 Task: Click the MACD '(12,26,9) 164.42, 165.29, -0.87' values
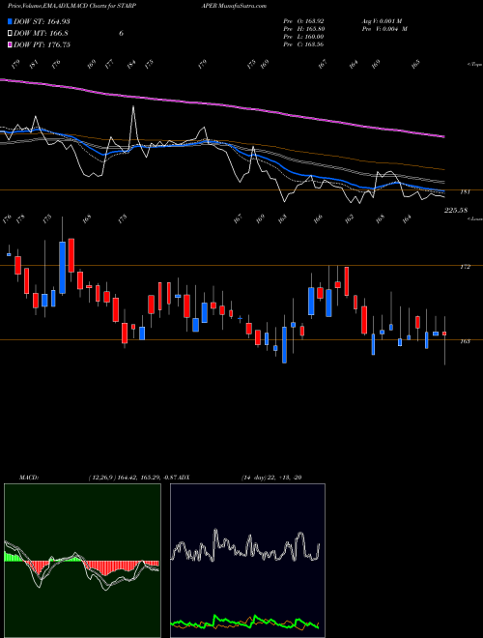[x=132, y=478]
